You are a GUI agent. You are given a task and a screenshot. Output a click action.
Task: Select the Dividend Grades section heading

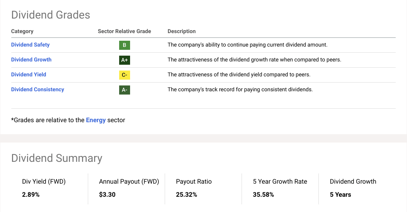(51, 15)
